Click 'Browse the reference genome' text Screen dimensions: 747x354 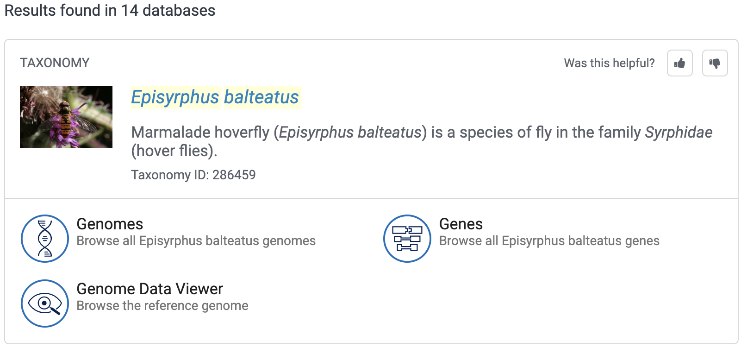tap(162, 306)
